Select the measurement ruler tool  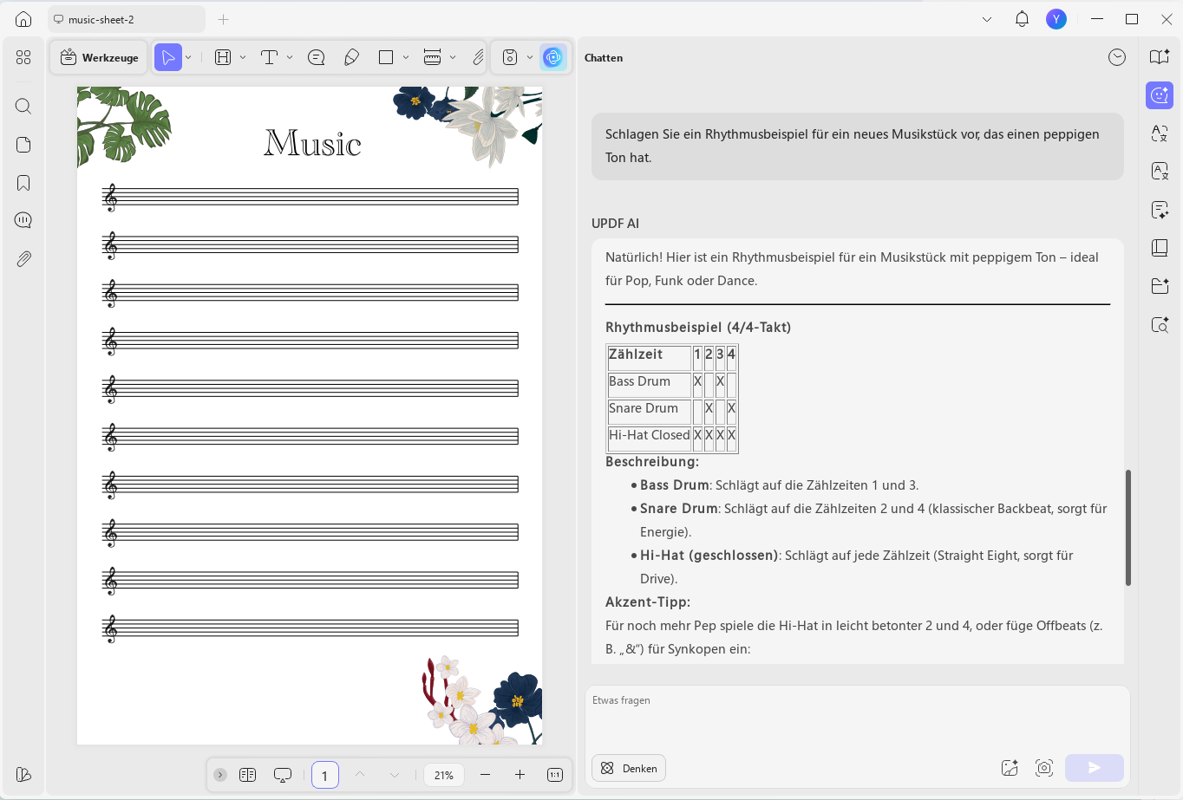coord(432,57)
